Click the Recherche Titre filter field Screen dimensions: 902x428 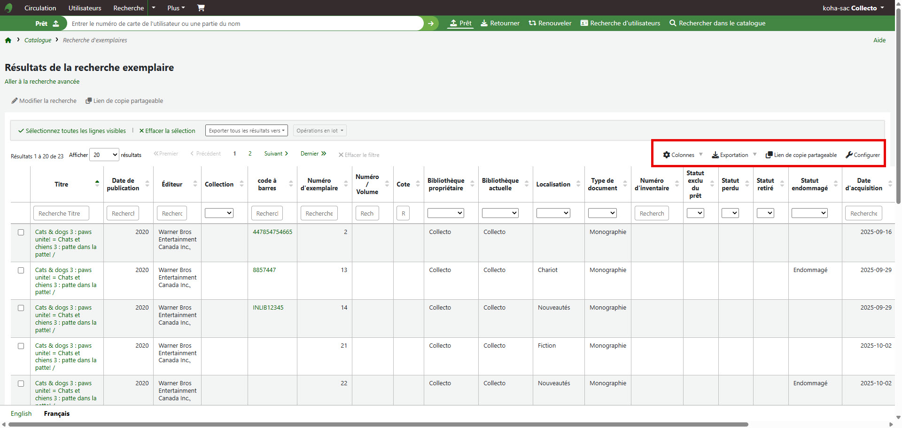coord(61,213)
